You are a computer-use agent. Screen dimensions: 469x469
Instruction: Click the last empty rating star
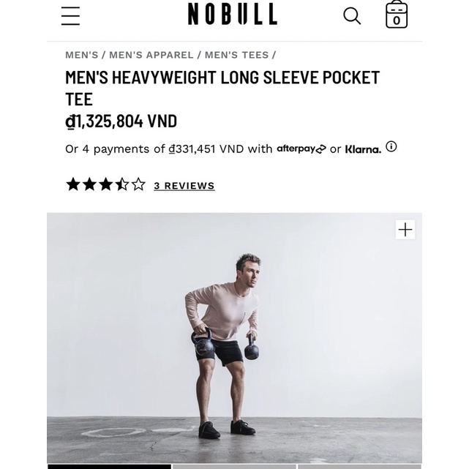coord(138,184)
